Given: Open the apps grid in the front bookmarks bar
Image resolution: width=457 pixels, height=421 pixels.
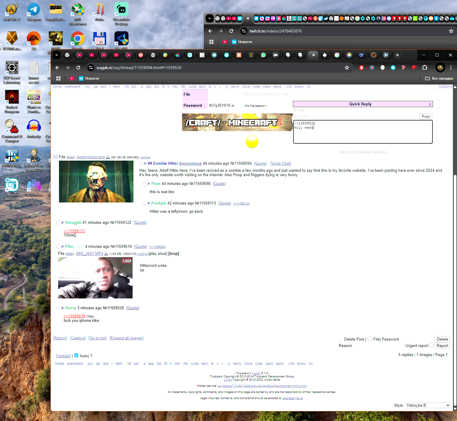Looking at the screenshot, I should point(58,78).
